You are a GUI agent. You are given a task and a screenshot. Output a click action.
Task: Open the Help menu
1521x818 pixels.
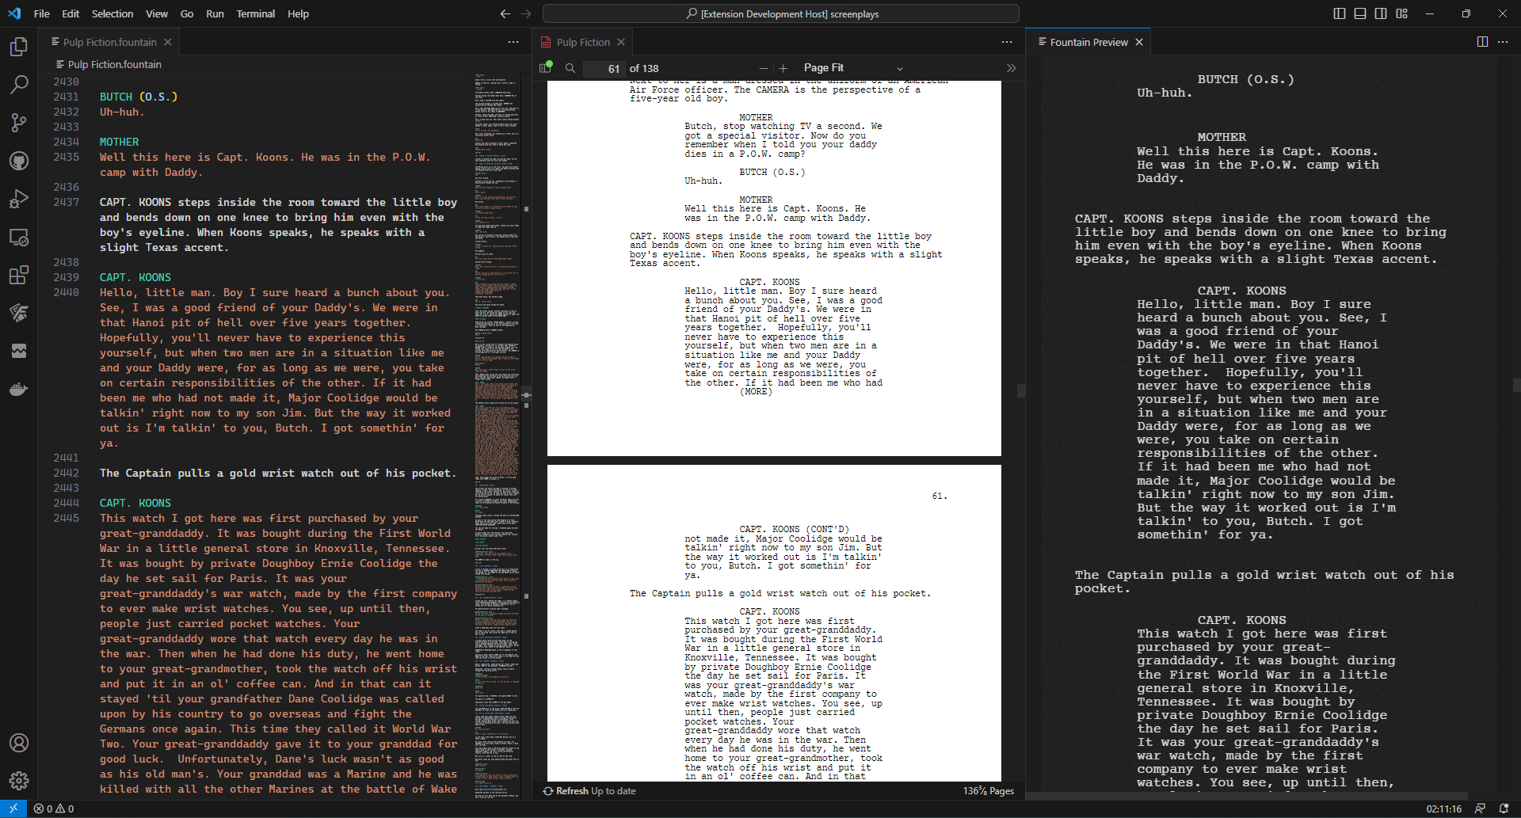coord(298,13)
